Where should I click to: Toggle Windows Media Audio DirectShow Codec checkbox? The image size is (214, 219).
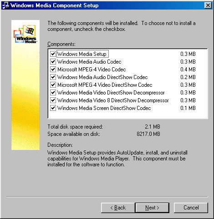(53, 77)
